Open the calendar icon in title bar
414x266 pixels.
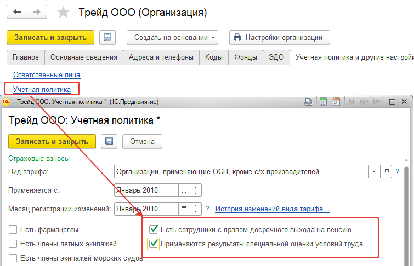pos(336,101)
